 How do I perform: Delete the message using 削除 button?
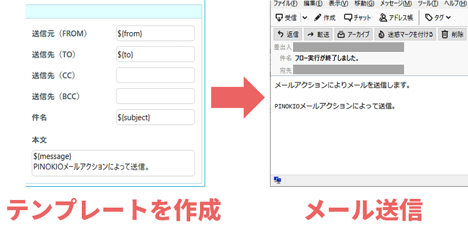(452, 34)
